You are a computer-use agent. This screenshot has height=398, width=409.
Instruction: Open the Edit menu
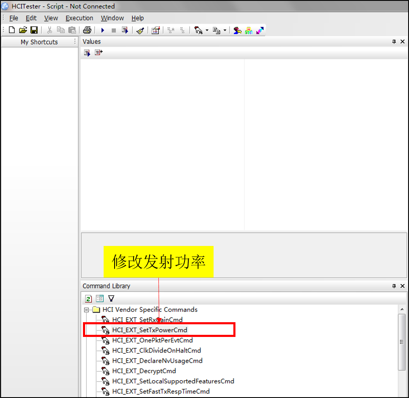tap(31, 18)
